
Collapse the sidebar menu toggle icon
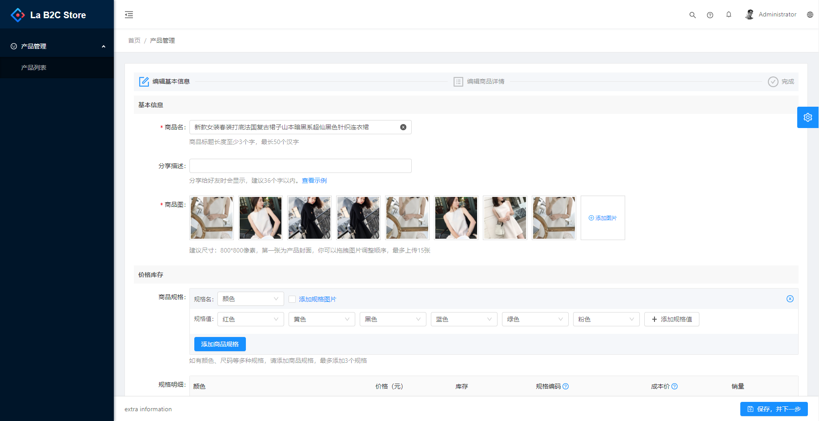(129, 15)
